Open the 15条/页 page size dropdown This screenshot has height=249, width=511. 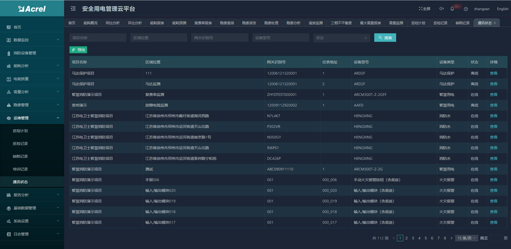pos(466,238)
